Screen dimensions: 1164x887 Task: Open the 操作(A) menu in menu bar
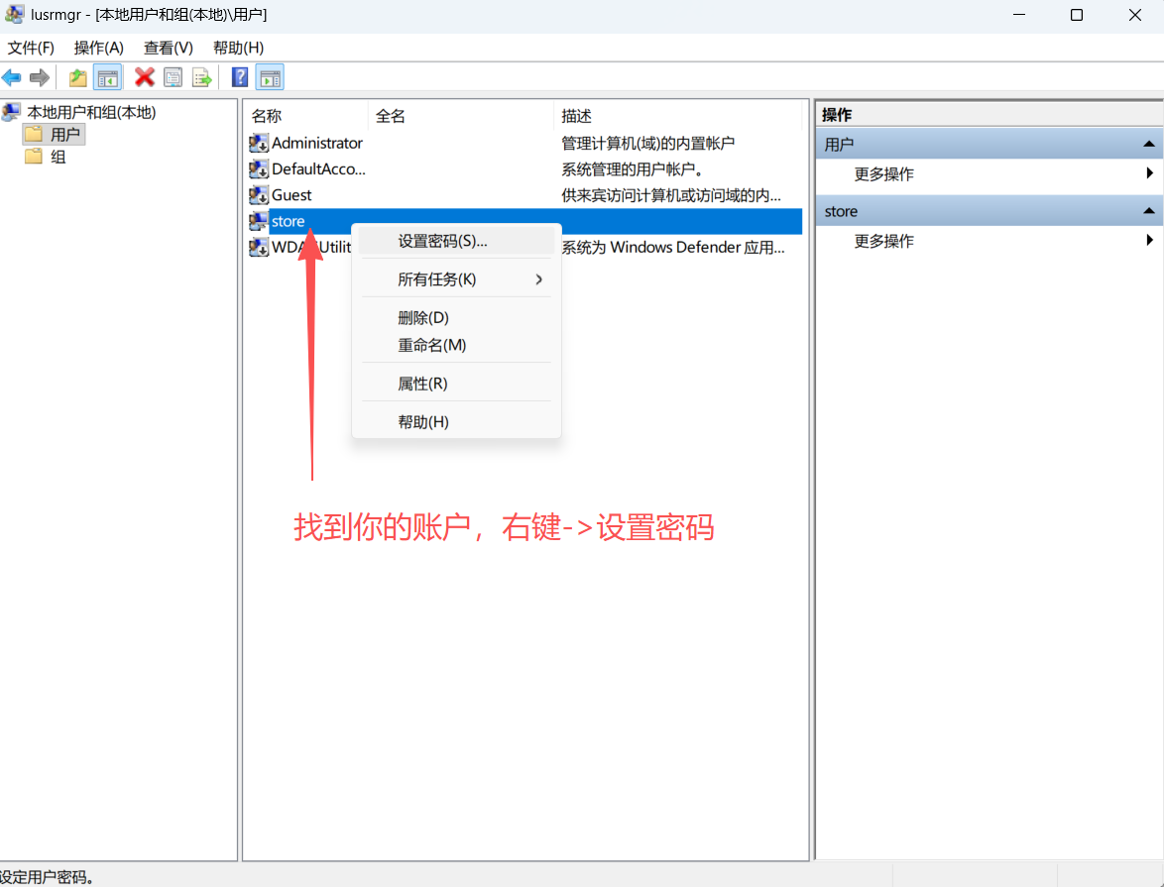(x=99, y=48)
